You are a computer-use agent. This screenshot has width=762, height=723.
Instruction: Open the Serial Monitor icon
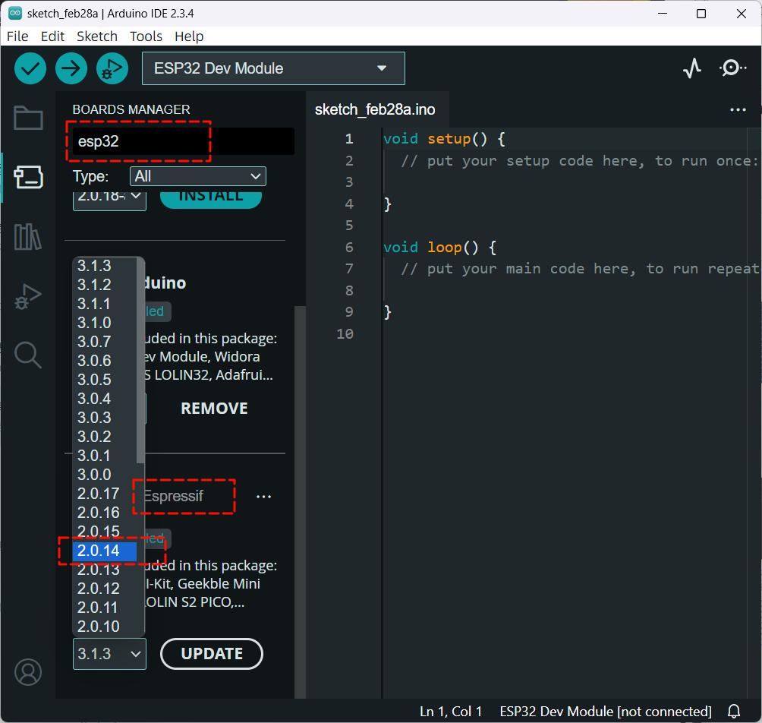pyautogui.click(x=732, y=68)
